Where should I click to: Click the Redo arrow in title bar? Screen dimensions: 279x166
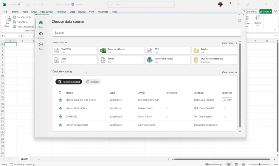43,4
